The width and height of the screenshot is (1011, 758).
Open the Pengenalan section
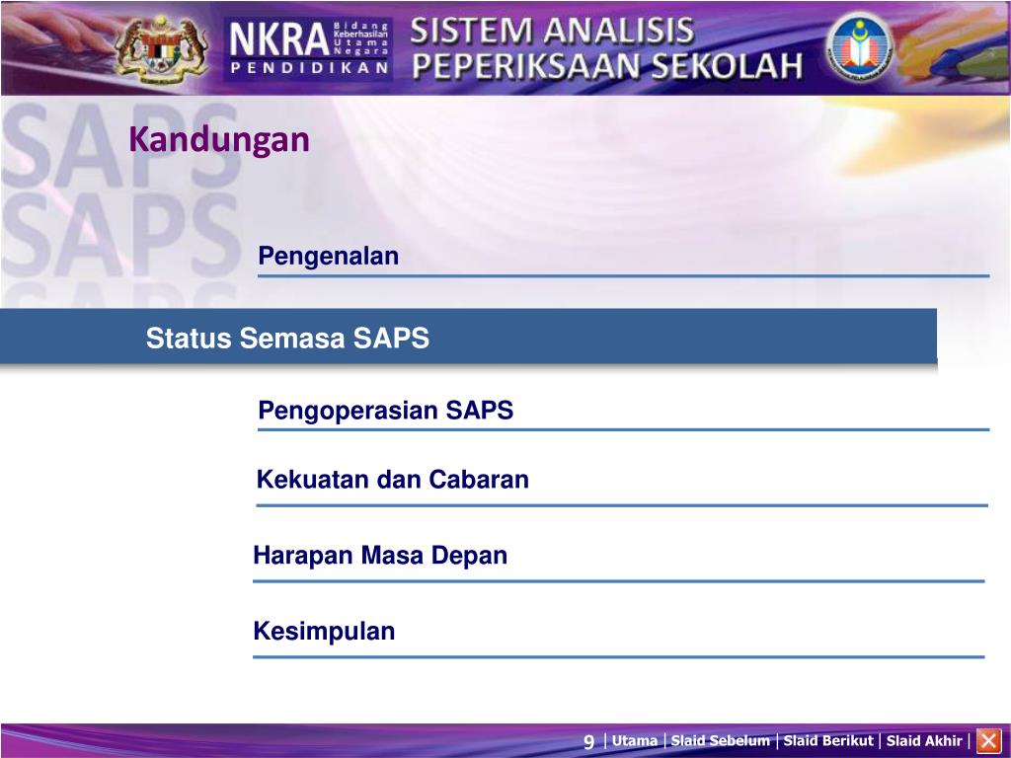(328, 256)
